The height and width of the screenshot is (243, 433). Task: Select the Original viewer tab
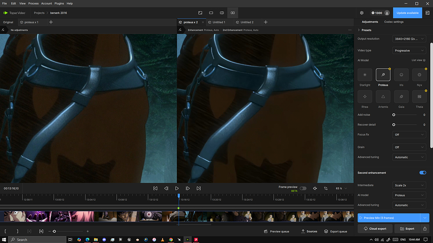coord(8,22)
